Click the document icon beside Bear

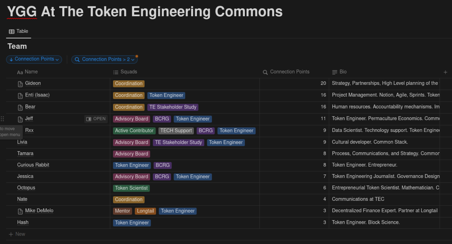point(20,108)
